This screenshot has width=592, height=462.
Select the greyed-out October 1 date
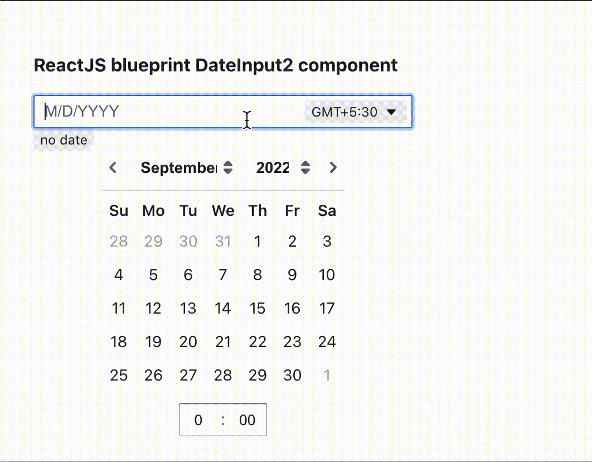click(x=327, y=375)
